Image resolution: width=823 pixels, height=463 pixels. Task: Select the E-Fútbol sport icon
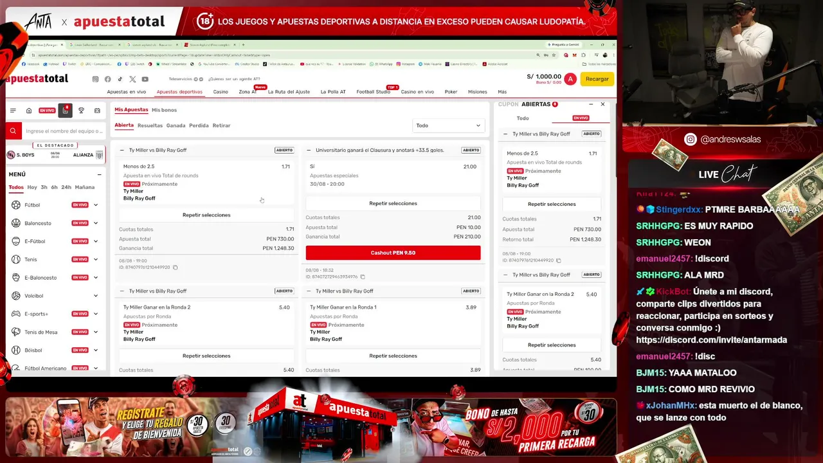pyautogui.click(x=16, y=241)
